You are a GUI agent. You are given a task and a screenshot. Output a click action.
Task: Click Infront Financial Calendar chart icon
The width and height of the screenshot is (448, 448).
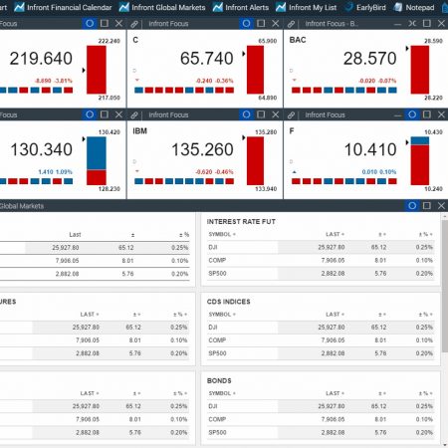coord(19,7)
